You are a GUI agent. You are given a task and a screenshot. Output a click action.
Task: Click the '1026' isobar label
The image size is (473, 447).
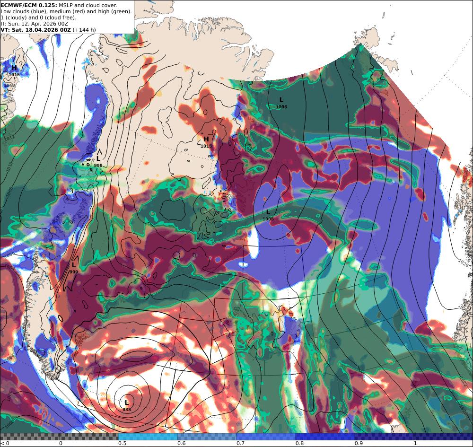pyautogui.click(x=464, y=263)
